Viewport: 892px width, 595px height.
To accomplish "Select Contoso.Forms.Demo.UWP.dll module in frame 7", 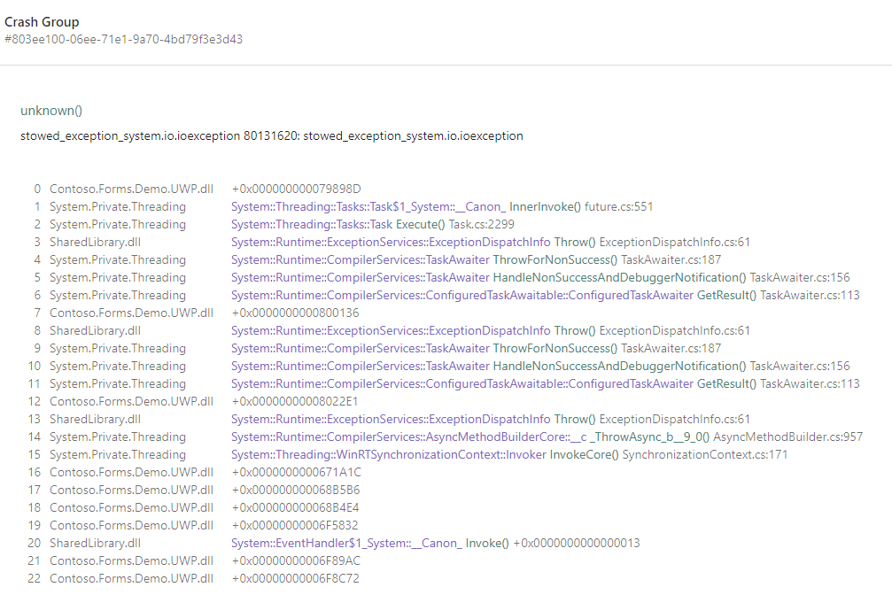I will [x=131, y=313].
